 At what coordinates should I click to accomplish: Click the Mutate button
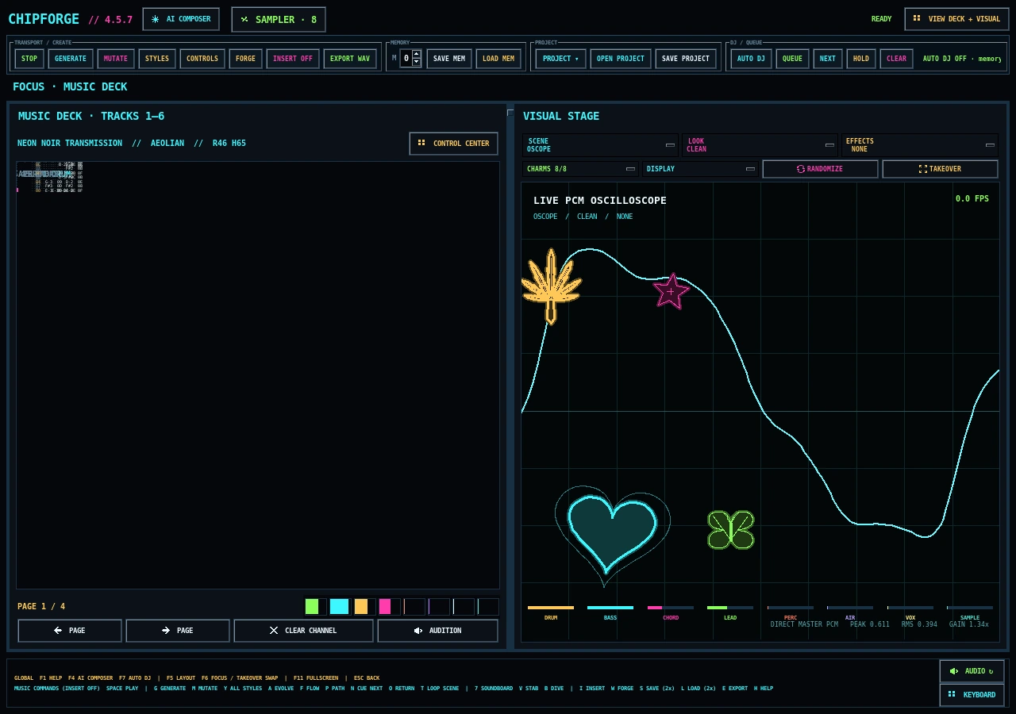(x=116, y=59)
